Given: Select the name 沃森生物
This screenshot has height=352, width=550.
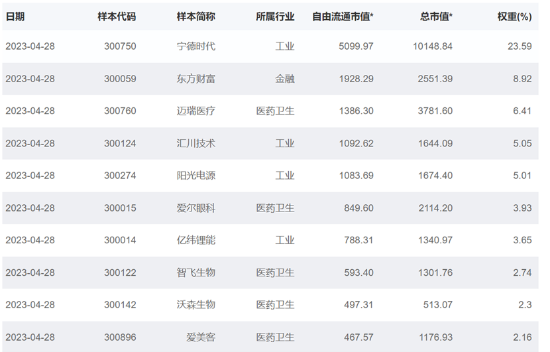Looking at the screenshot, I should point(195,305).
